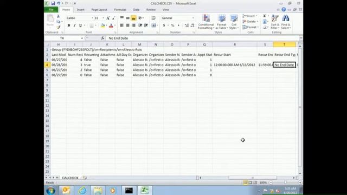Toggle Underline formatting
The height and width of the screenshot is (195, 347).
(x=80, y=25)
